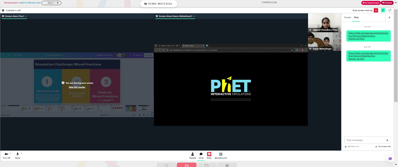Viewport: 398px width, 167px height.
Task: Click red power button at bottom bar
Action: click(187, 165)
